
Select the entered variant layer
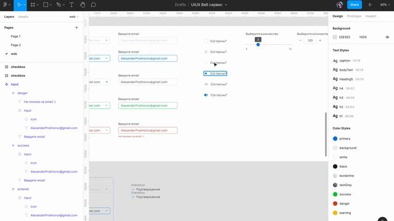click(x=23, y=189)
